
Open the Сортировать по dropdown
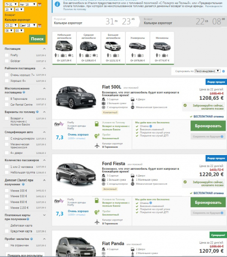pyautogui.click(x=207, y=71)
